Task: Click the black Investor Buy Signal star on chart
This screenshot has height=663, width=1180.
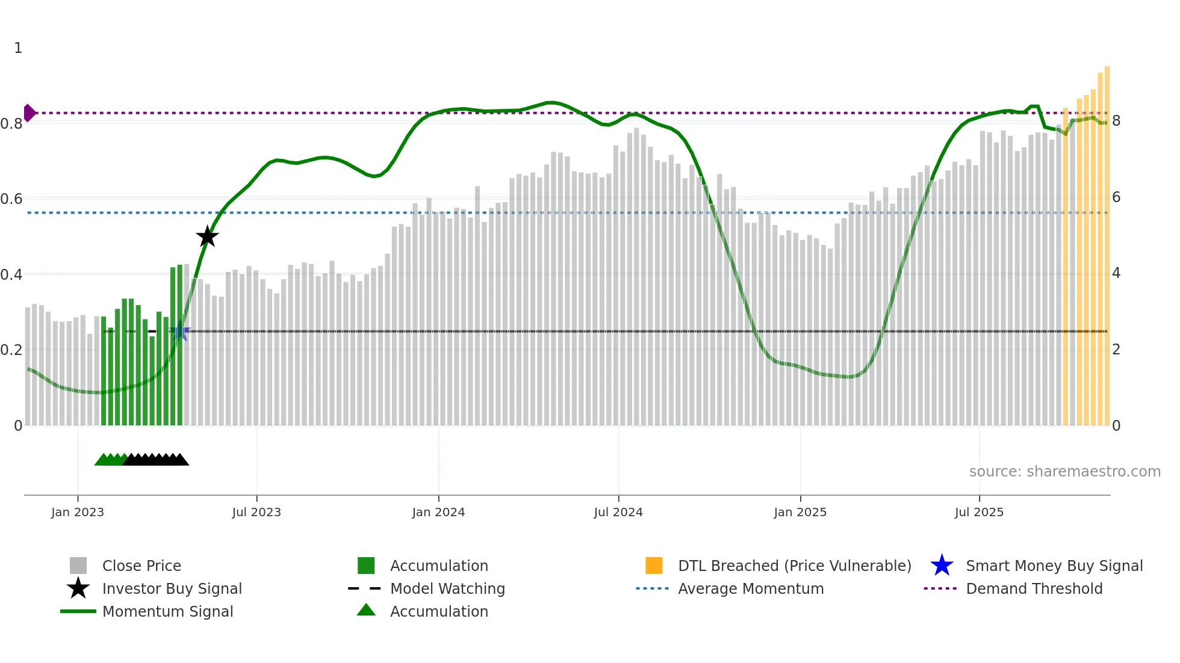Action: click(207, 236)
